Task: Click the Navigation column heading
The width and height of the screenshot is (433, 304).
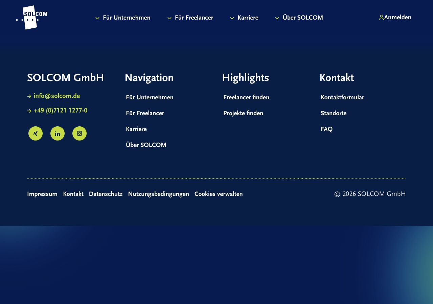Action: point(149,78)
